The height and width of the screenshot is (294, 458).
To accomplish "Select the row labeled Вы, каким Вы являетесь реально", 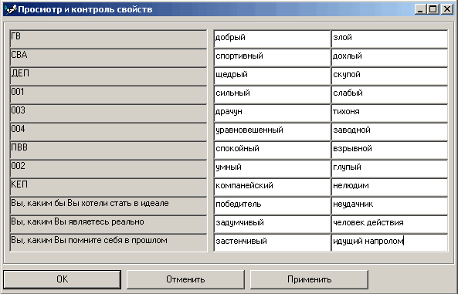I will (108, 225).
